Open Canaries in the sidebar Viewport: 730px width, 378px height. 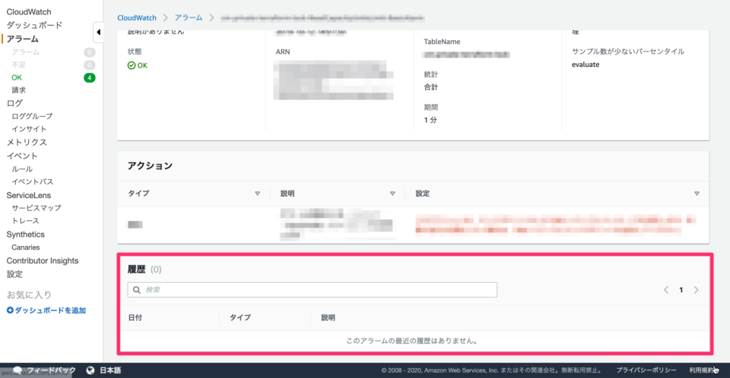coord(26,247)
